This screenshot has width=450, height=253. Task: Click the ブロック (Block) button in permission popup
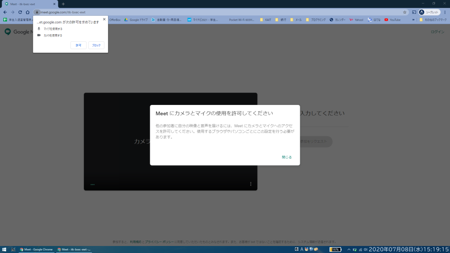coord(96,45)
